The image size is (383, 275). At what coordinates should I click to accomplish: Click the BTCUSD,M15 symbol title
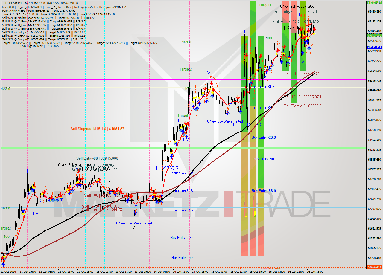[15, 3]
